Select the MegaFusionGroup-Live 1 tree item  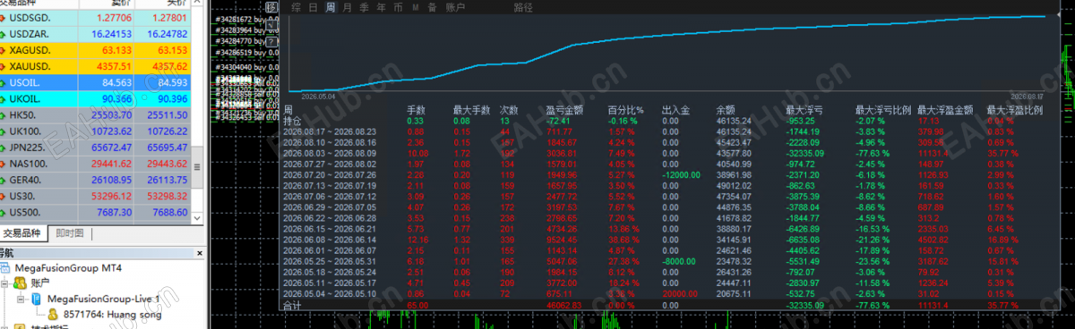coord(103,299)
